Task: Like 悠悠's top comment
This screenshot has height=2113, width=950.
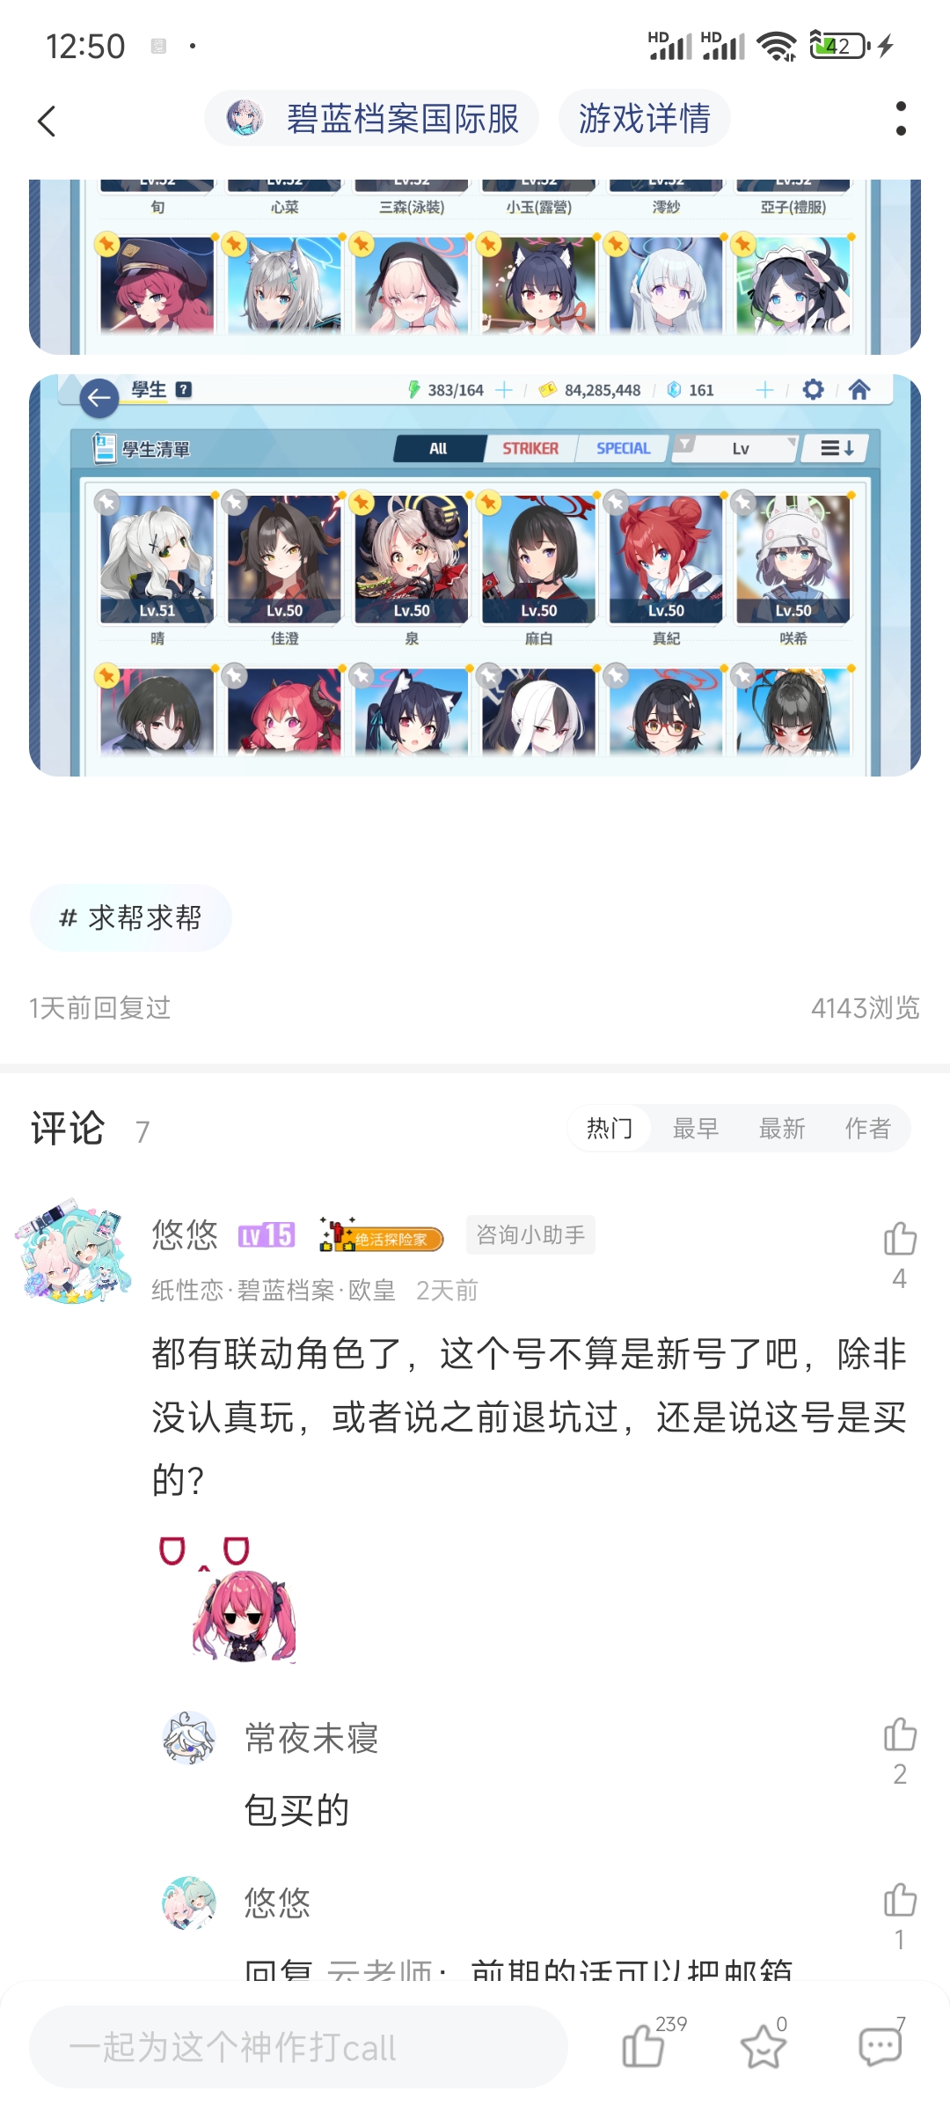Action: point(900,1239)
